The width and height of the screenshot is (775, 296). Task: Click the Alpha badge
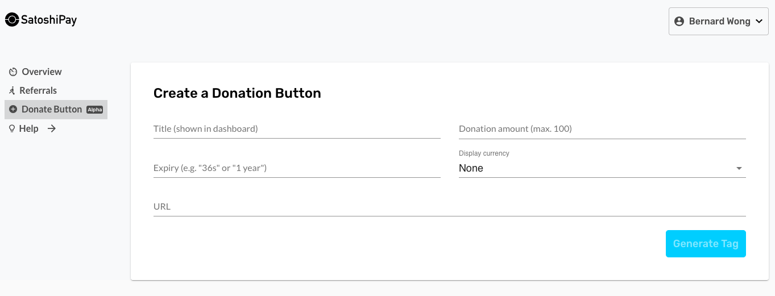[x=94, y=110]
